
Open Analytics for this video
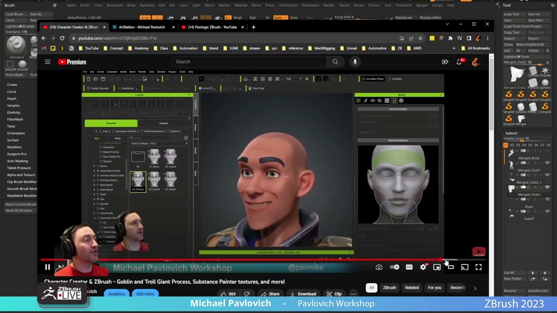click(116, 294)
